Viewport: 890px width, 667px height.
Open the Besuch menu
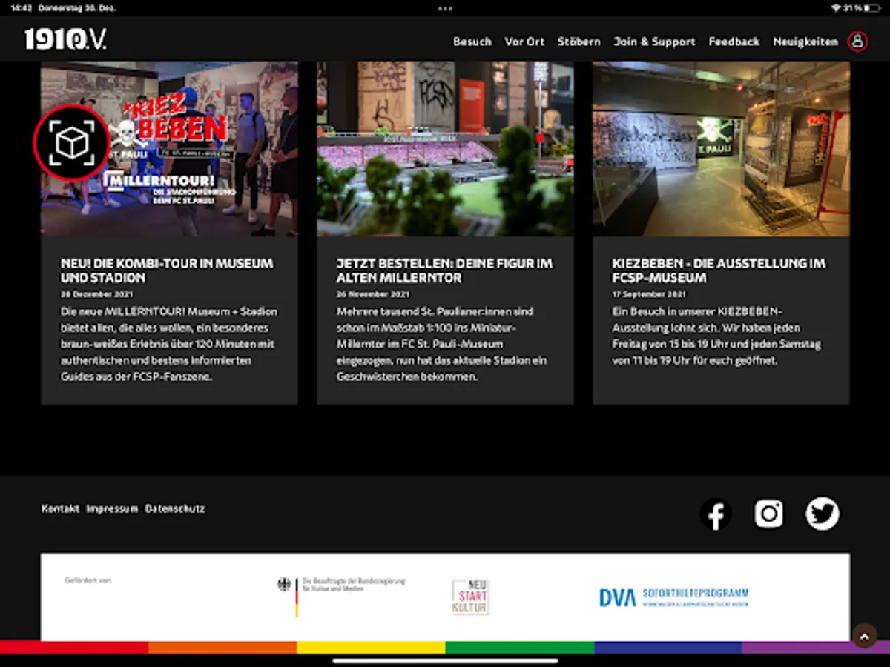[x=472, y=42]
